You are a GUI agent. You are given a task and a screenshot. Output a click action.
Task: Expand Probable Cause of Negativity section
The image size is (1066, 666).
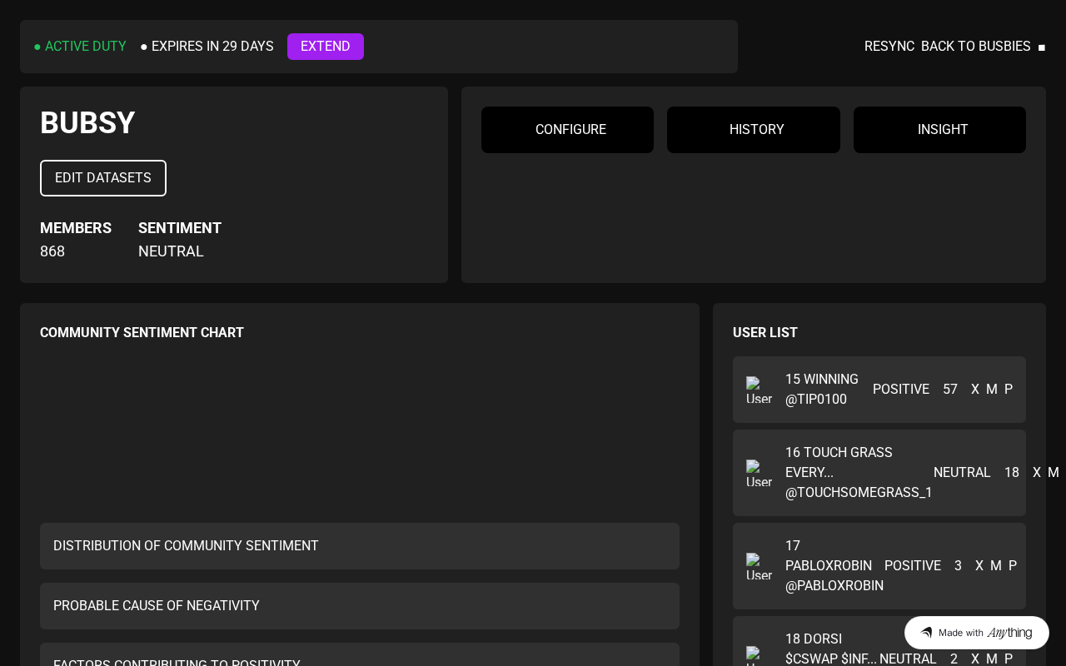(x=360, y=606)
